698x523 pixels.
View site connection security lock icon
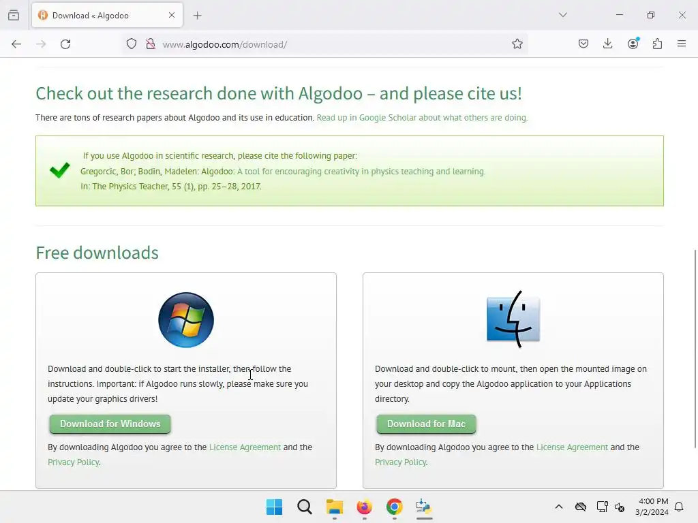coord(151,44)
